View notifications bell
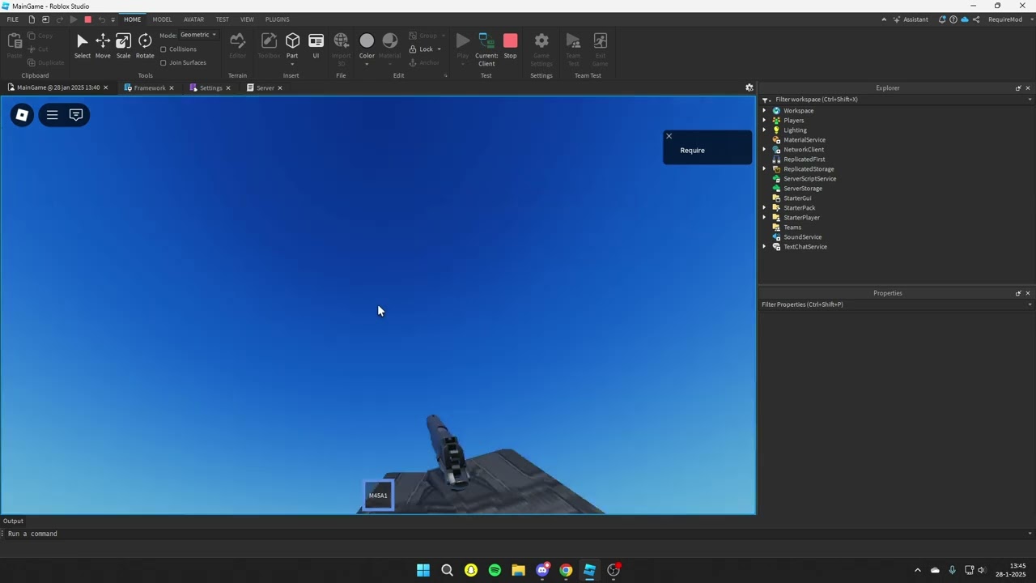The height and width of the screenshot is (583, 1036). click(x=942, y=19)
